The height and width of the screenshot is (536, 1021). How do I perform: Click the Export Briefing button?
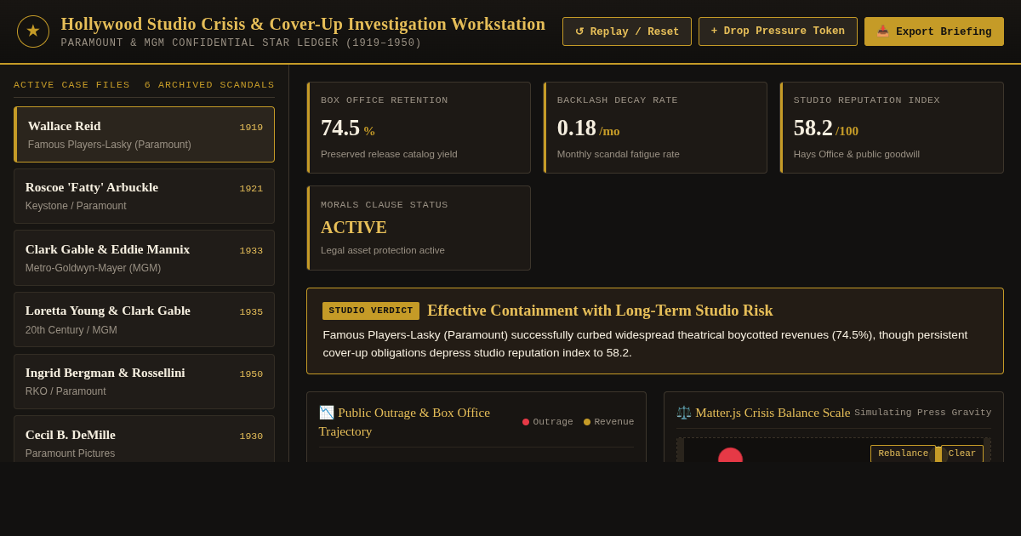click(x=934, y=31)
